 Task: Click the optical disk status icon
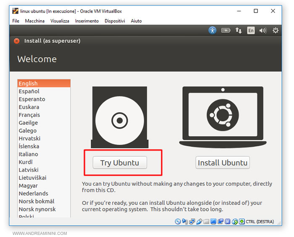178,221
